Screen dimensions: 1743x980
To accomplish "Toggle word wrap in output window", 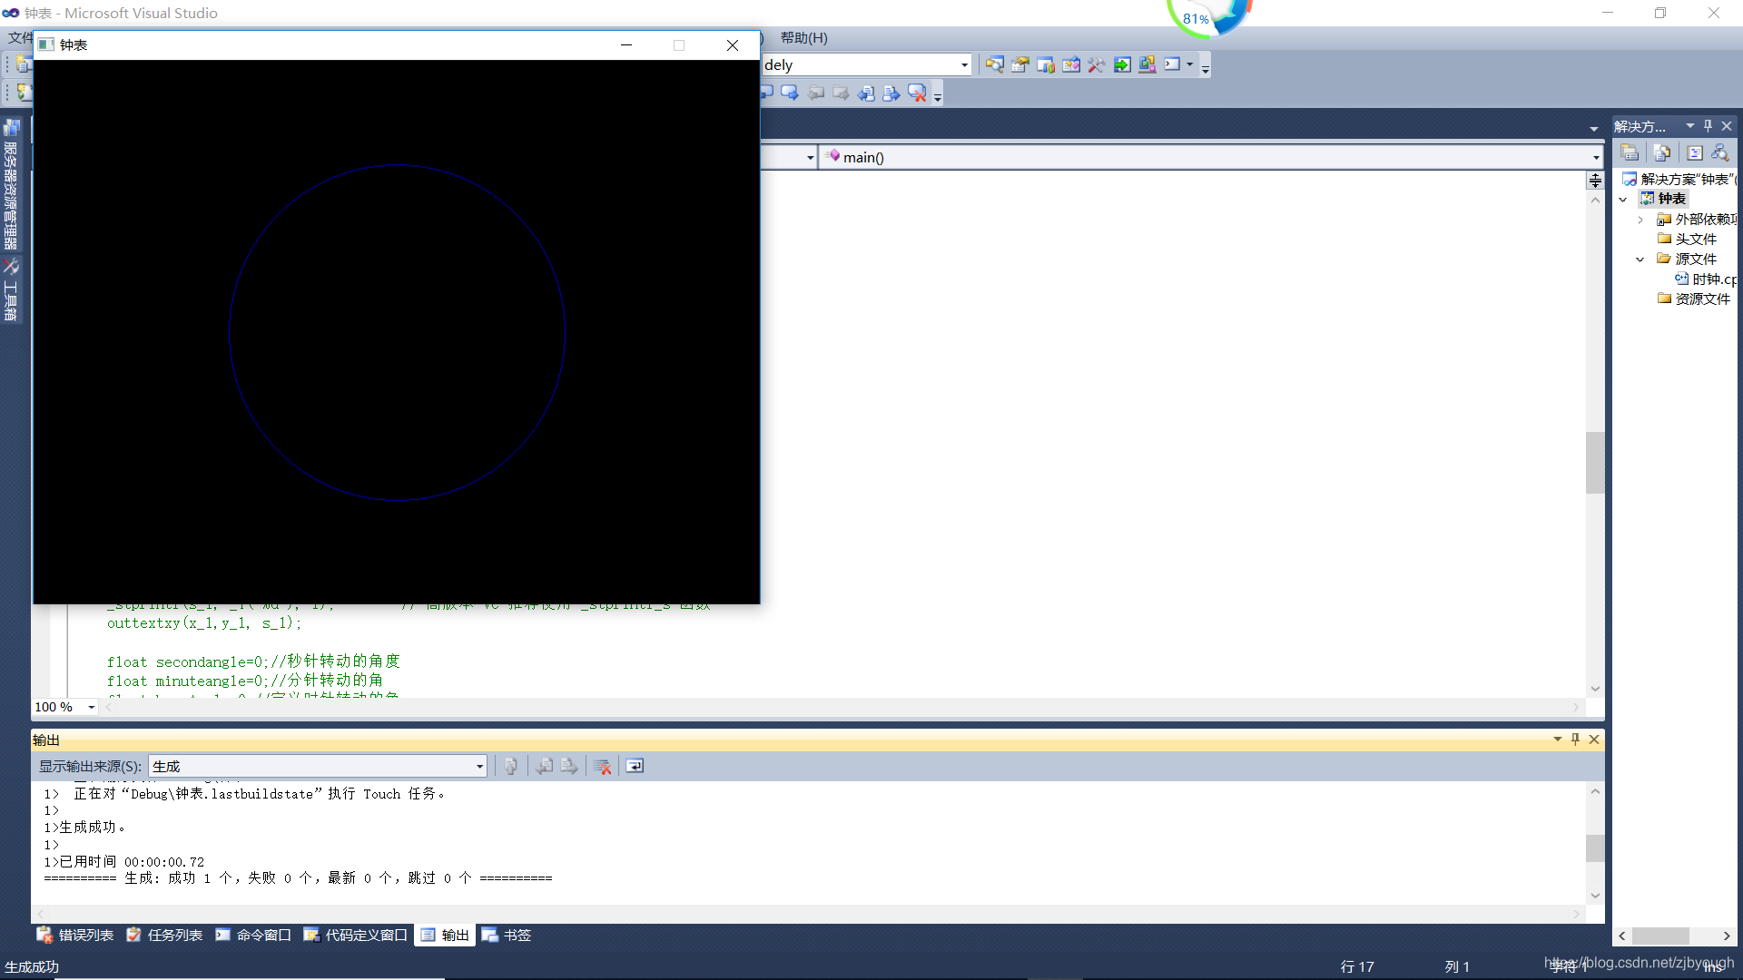I will (635, 767).
